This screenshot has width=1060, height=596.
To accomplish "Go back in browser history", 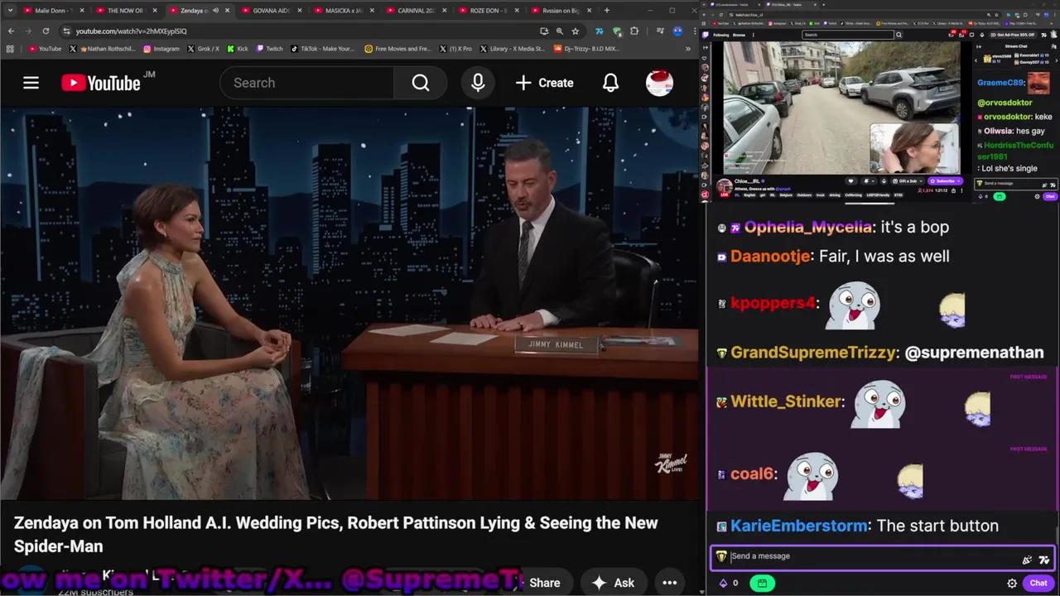I will (11, 31).
